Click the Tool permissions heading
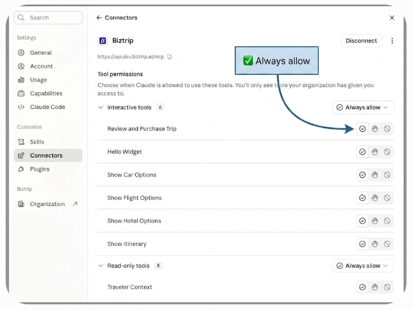The height and width of the screenshot is (310, 414). pos(120,74)
